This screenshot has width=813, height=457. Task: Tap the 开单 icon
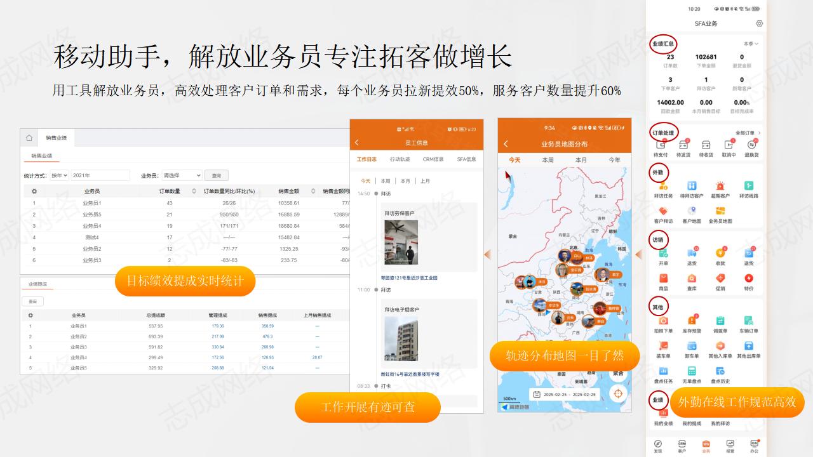[663, 253]
